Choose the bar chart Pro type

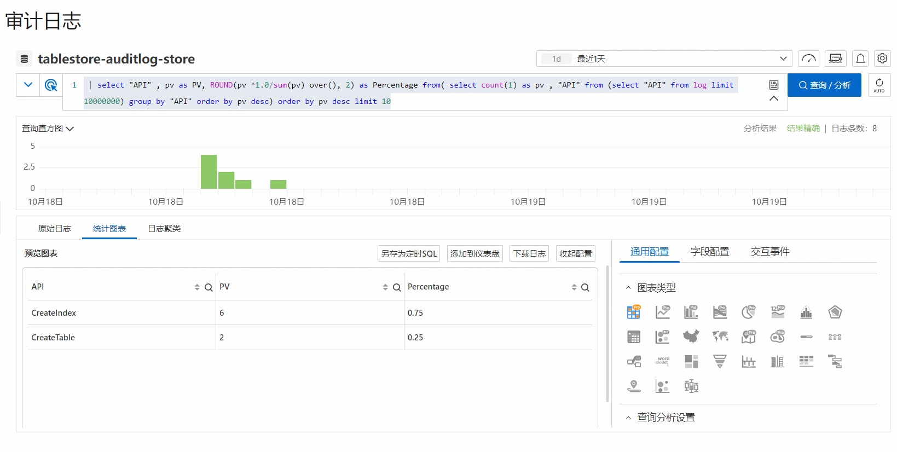pyautogui.click(x=691, y=312)
